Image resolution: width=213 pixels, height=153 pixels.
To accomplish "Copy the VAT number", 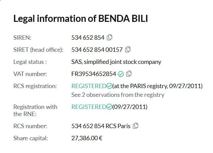I will coord(129,74).
